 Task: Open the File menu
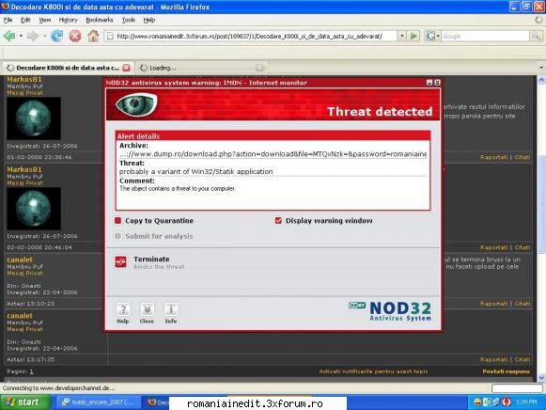click(x=8, y=20)
